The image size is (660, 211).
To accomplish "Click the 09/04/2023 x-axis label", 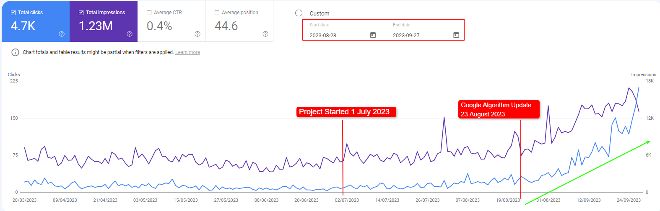I will 65,200.
